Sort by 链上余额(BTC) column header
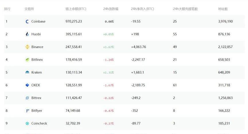The width and height of the screenshot is (248, 134). point(76,9)
